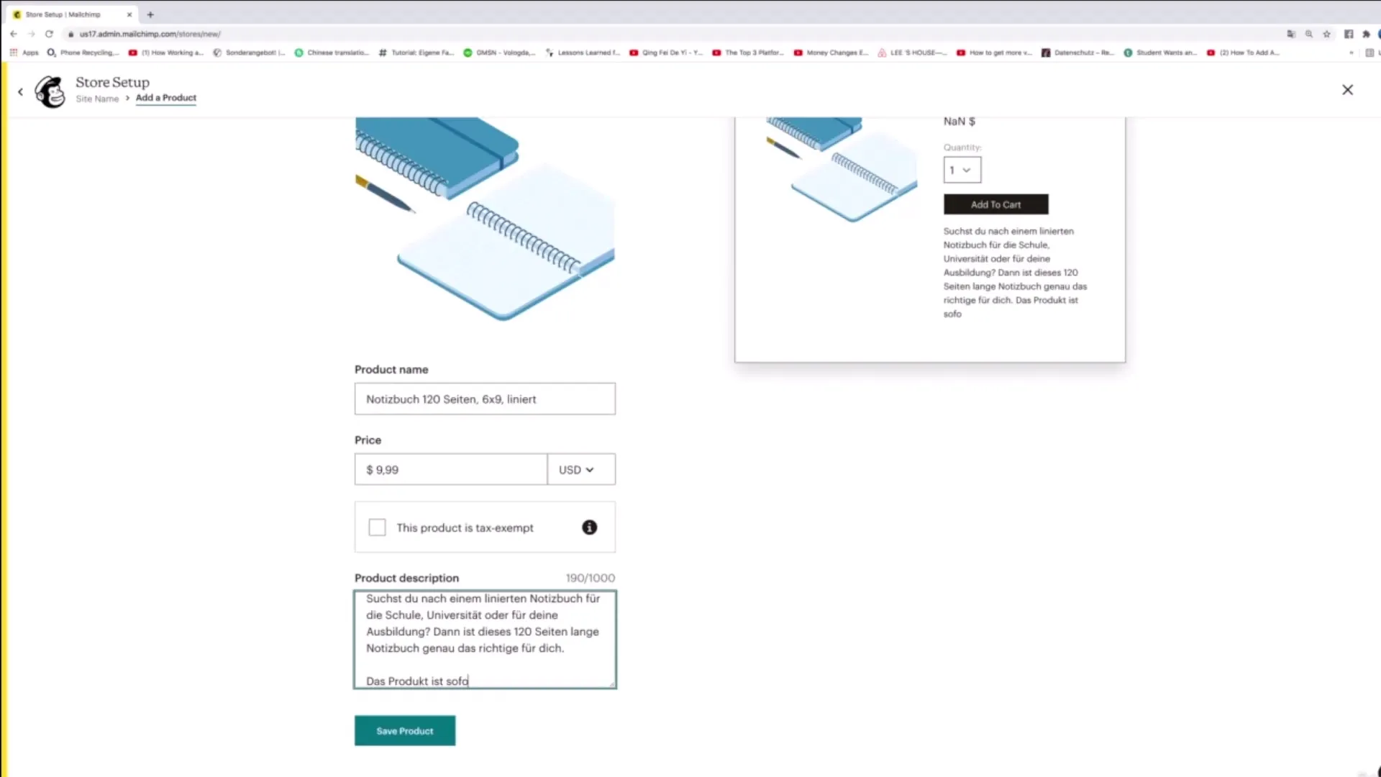
Task: Open the Datenschutz bookmark
Action: pos(1077,53)
